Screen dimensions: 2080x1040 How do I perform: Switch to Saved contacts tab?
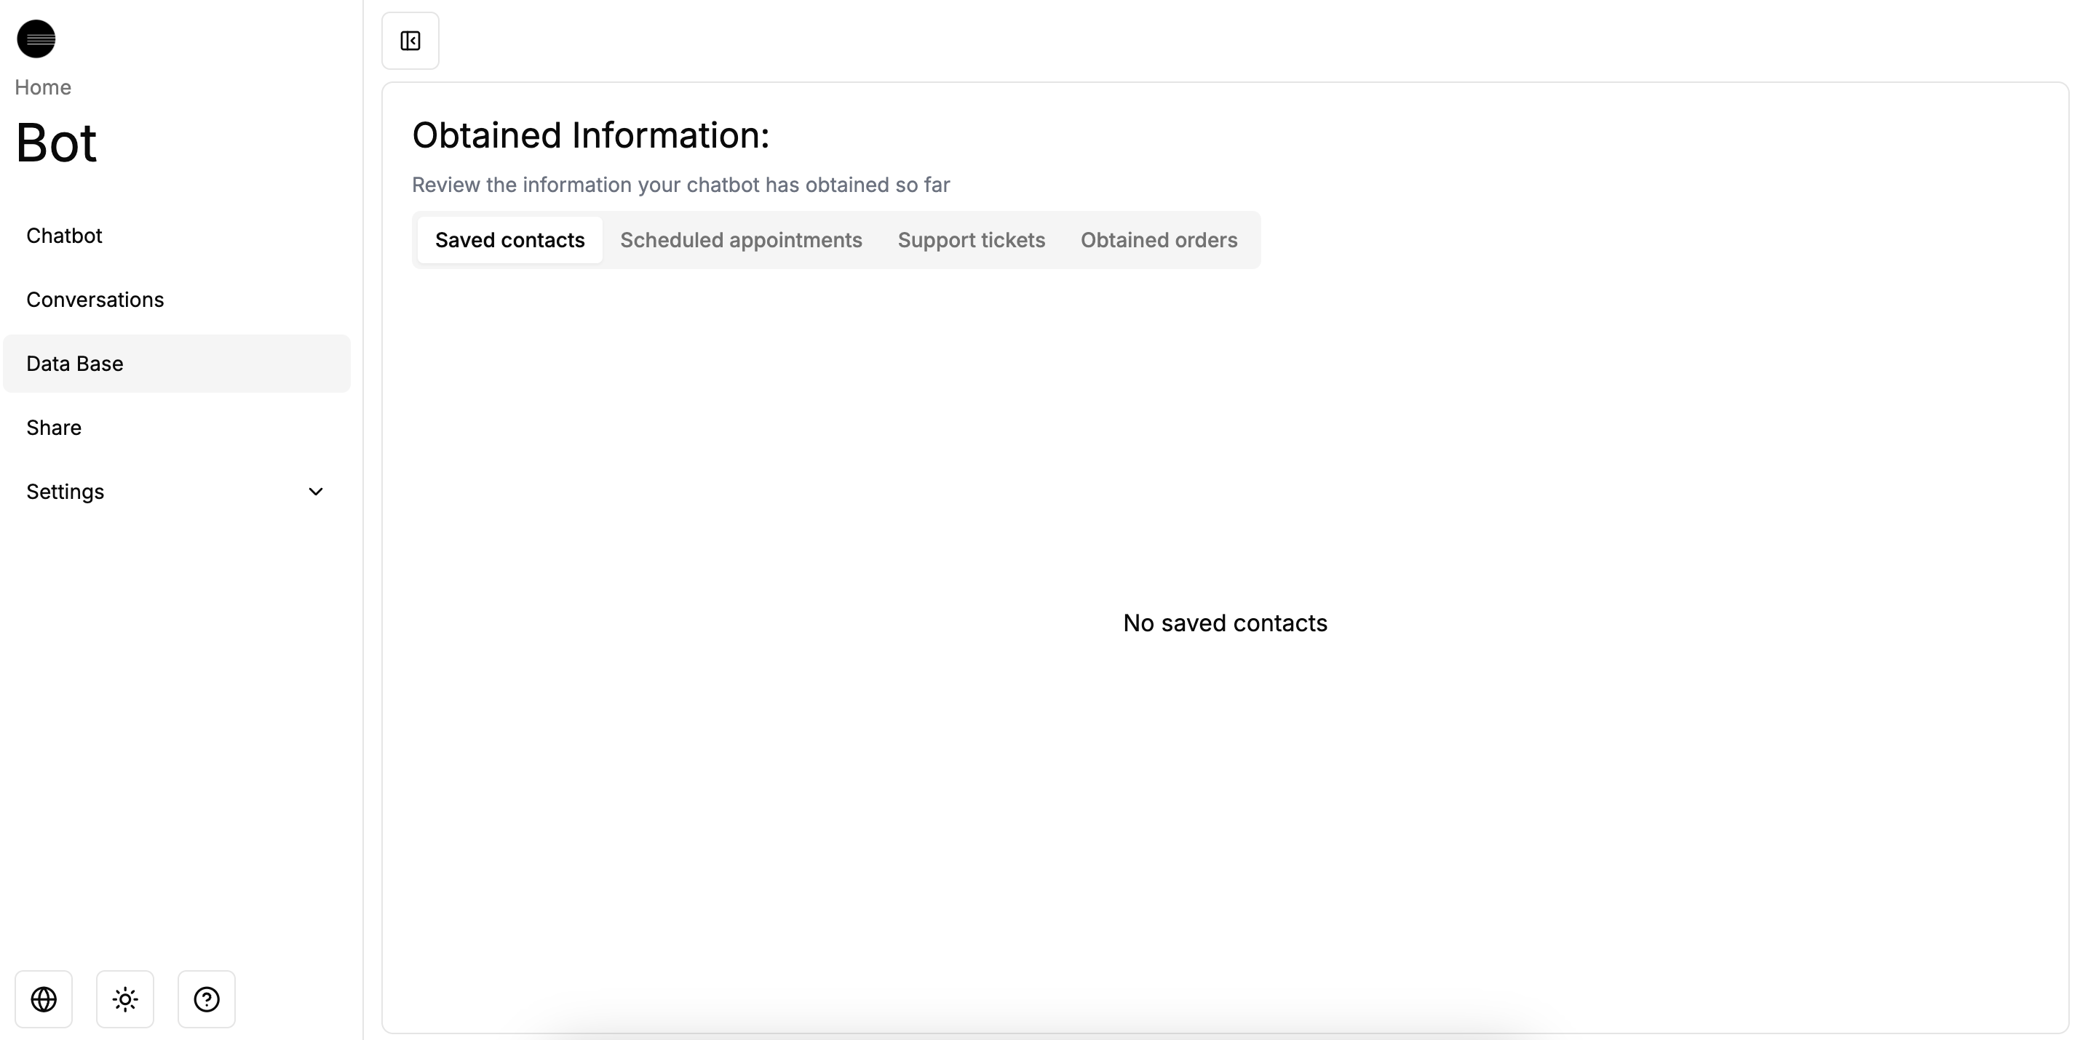(x=509, y=239)
